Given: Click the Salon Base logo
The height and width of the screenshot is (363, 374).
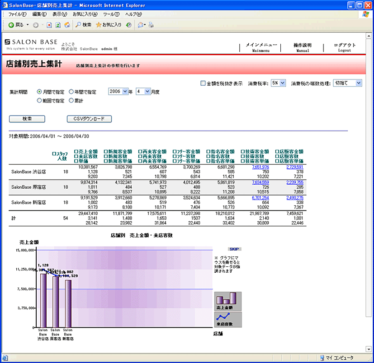Looking at the screenshot, I should (31, 44).
